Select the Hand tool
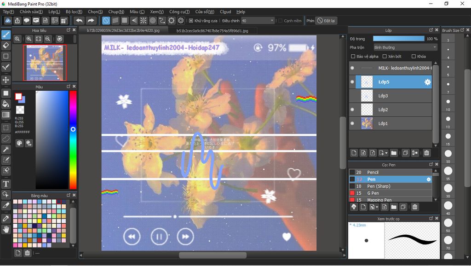Image resolution: width=471 pixels, height=266 pixels. pos(6,230)
